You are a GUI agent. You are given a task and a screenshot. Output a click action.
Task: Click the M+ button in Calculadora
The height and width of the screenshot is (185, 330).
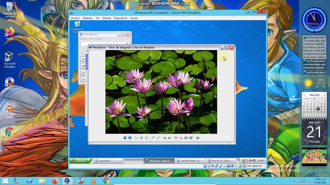point(83,79)
